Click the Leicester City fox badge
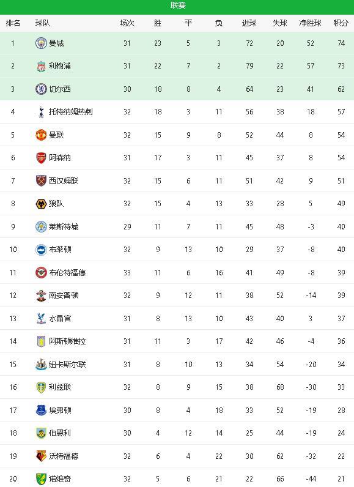 (41, 227)
